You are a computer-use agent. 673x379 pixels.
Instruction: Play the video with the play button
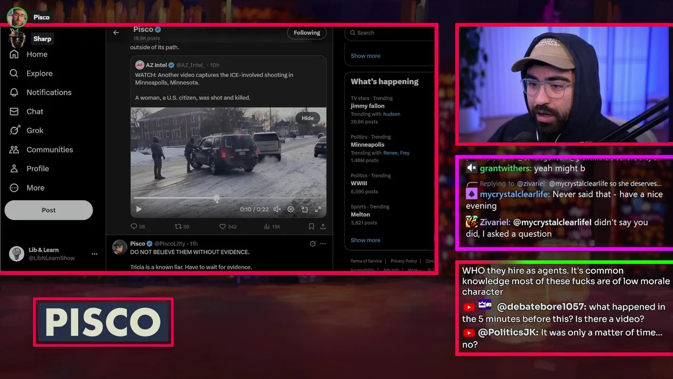(139, 209)
